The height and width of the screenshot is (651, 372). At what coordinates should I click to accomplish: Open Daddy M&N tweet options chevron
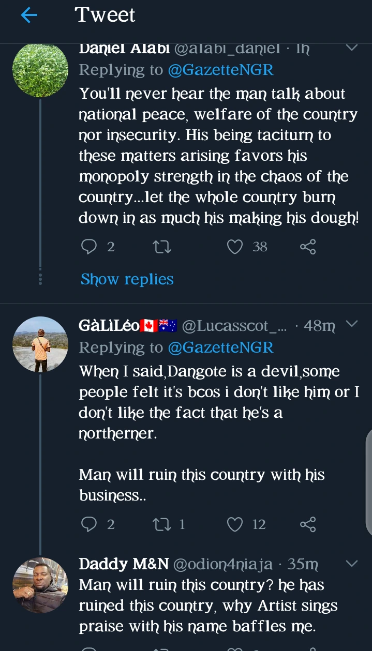[351, 564]
